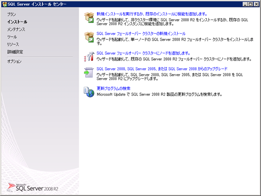
Task: Click the SQL Server title bar icon
Action: 5,4
